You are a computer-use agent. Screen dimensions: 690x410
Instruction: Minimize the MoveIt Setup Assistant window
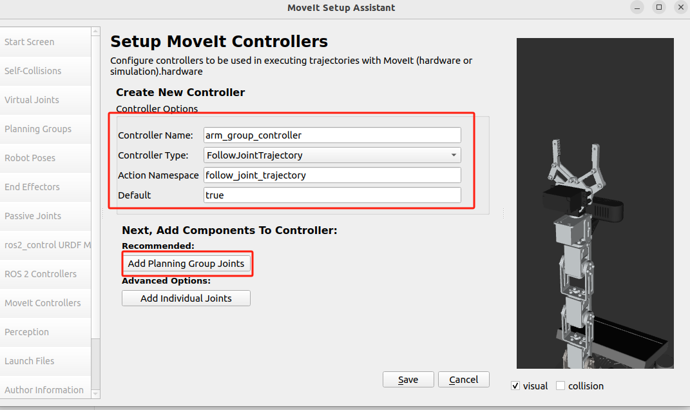click(637, 8)
